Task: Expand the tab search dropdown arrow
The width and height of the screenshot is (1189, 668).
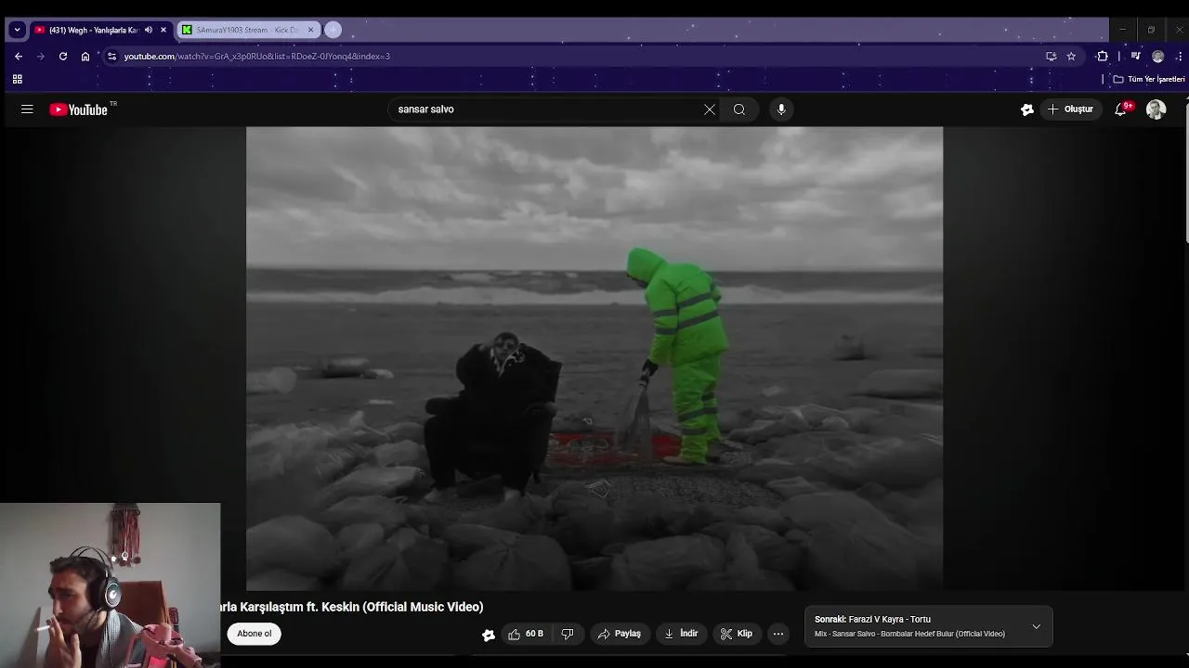Action: [x=17, y=30]
